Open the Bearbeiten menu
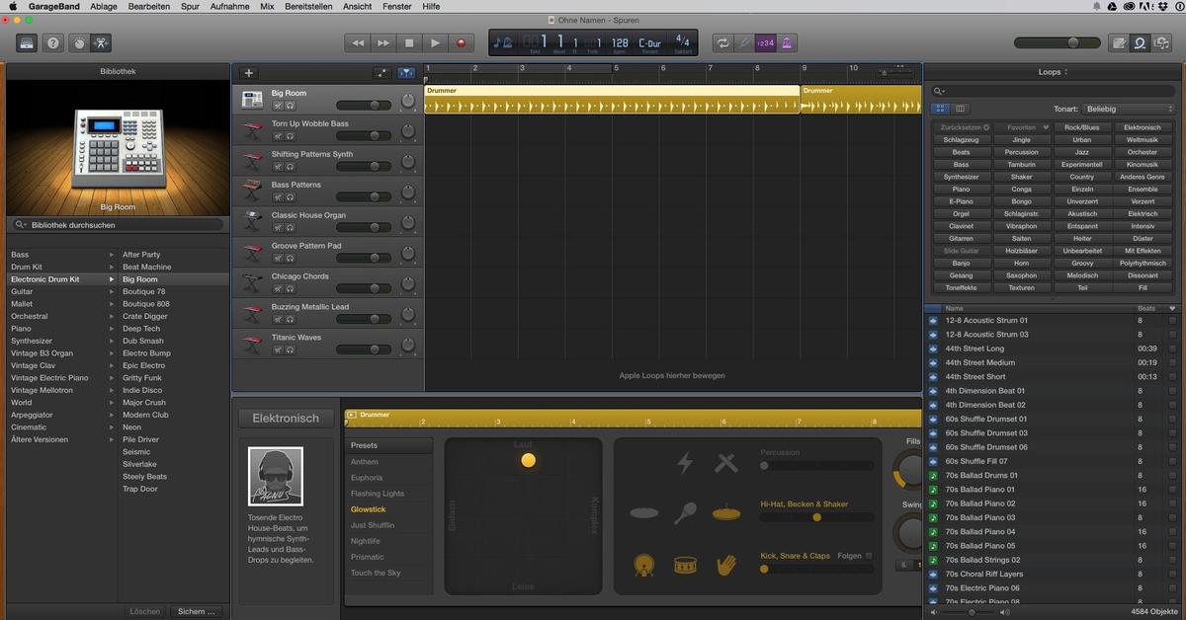1186x620 pixels. [149, 6]
